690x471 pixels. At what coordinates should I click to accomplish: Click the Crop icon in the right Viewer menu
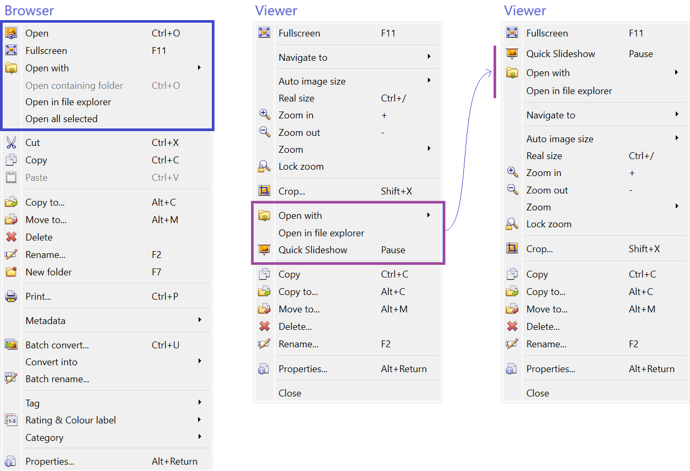pyautogui.click(x=512, y=248)
